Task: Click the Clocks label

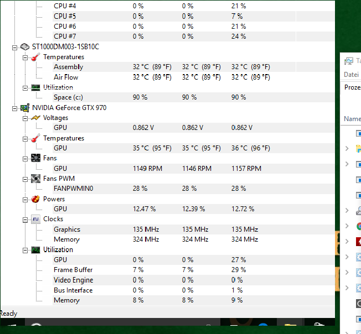Action: (53, 219)
